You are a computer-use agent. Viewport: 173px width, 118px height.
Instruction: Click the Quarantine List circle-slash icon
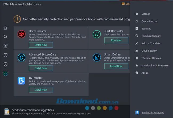137,21
